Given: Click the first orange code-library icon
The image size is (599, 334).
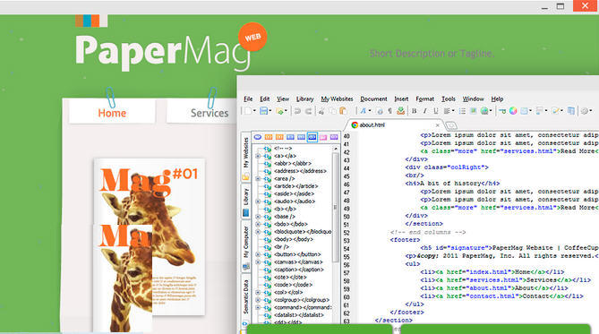Looking at the screenshot, I should tap(269, 137).
